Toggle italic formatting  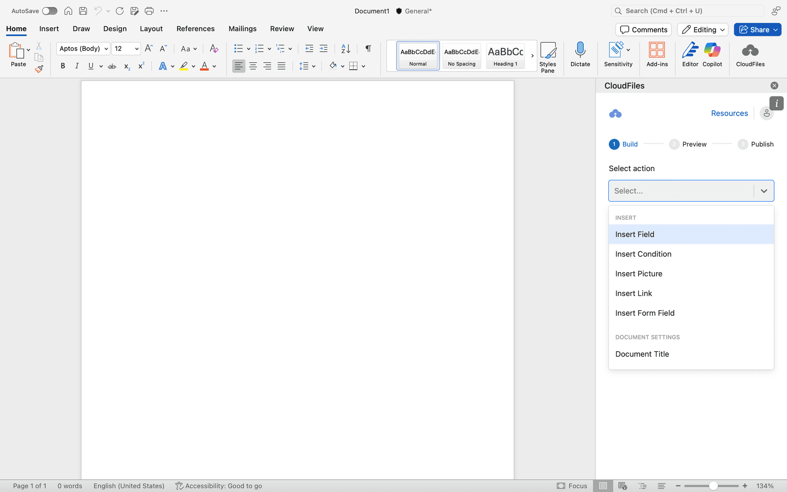(77, 66)
